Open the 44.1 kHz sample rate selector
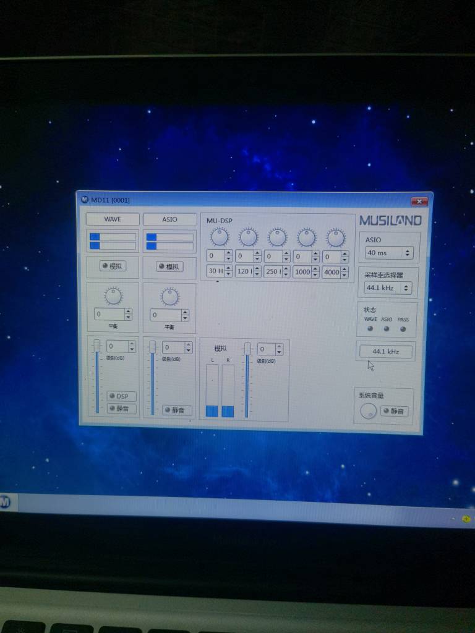This screenshot has height=633, width=475. point(388,288)
